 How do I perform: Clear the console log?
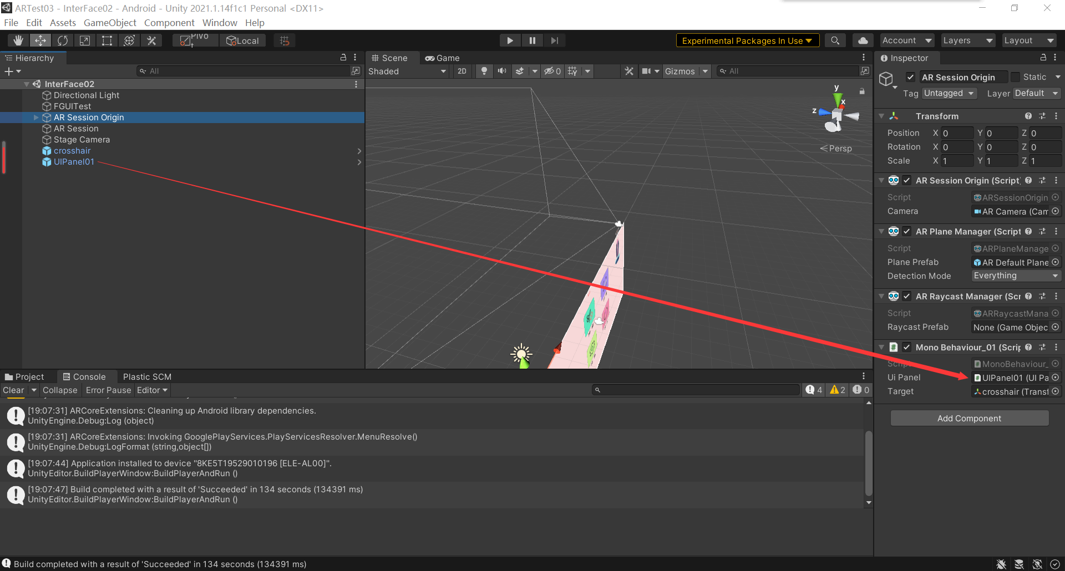pyautogui.click(x=13, y=390)
